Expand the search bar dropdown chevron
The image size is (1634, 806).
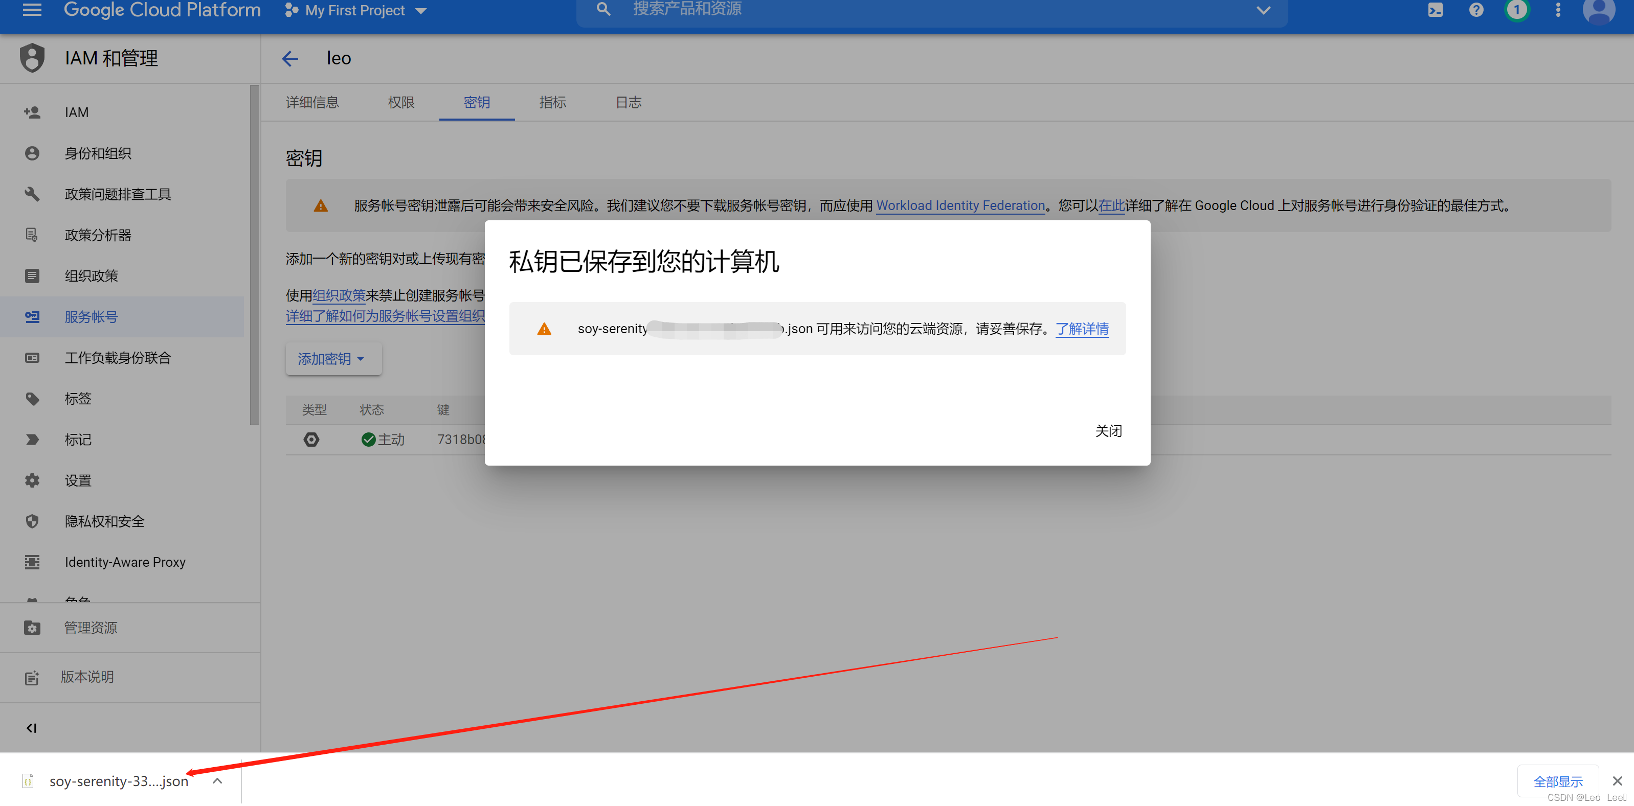(x=1263, y=10)
